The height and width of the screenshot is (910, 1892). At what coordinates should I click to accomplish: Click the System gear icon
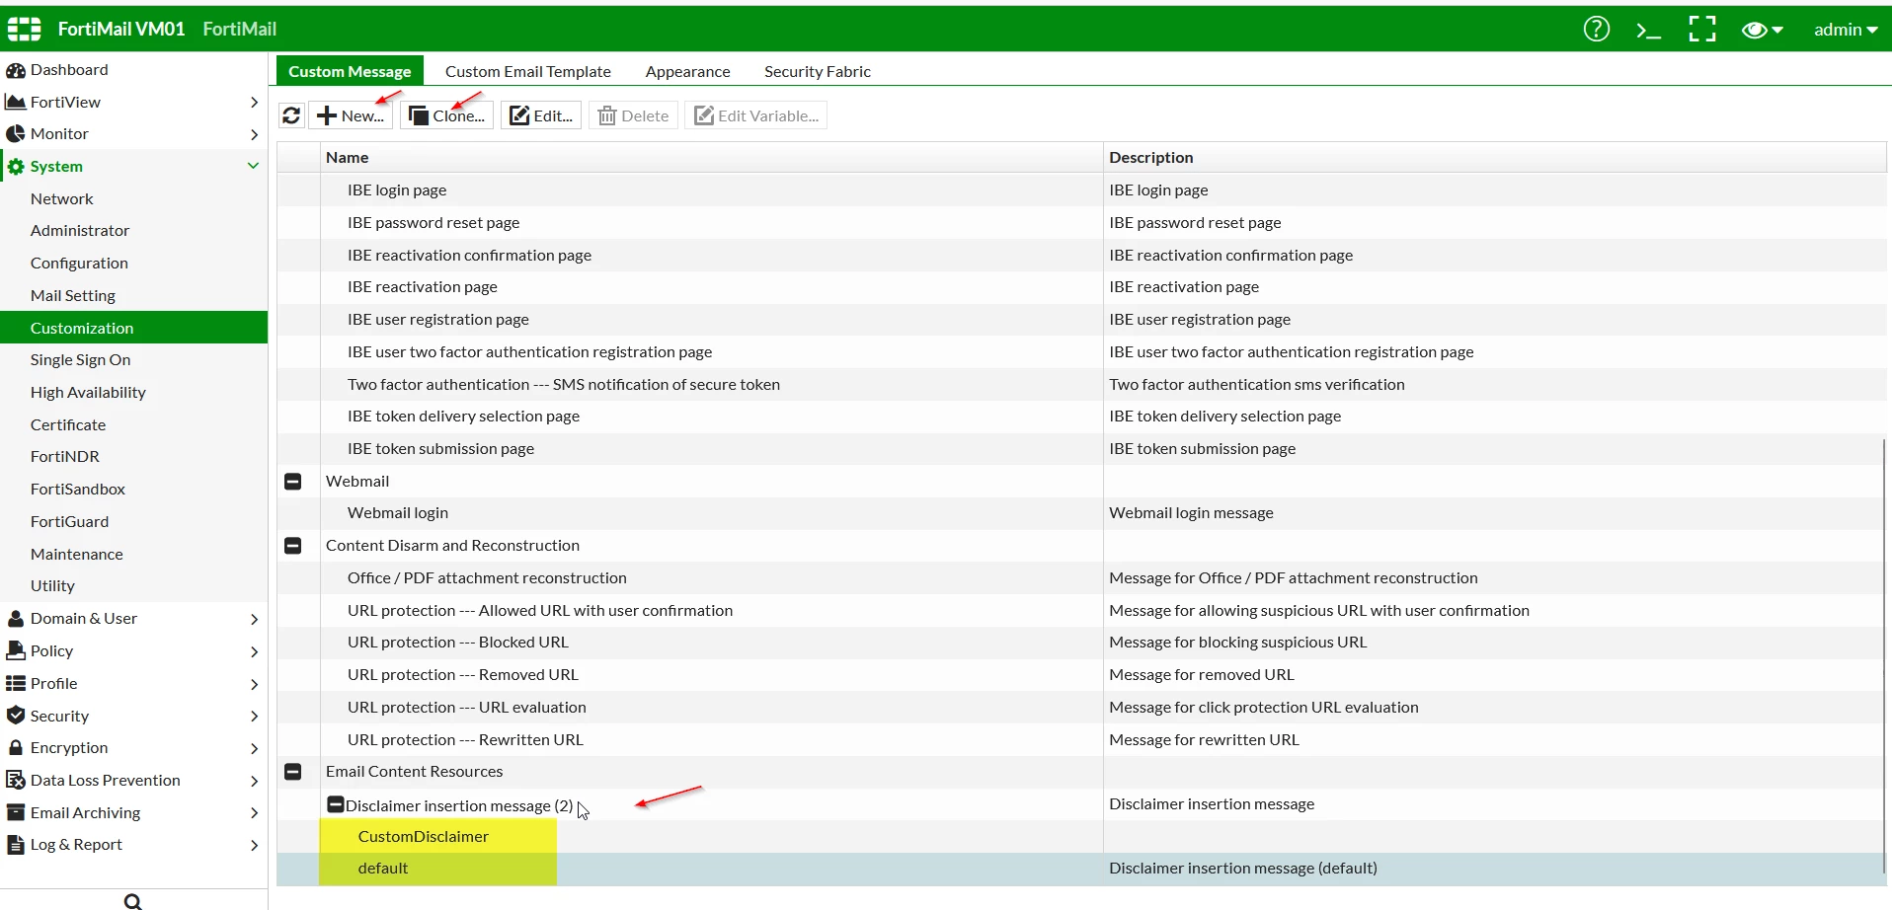tap(16, 167)
